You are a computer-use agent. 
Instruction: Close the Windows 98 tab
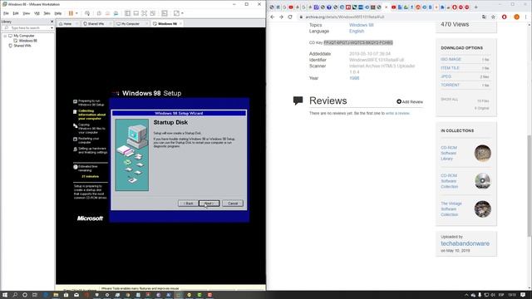point(180,24)
